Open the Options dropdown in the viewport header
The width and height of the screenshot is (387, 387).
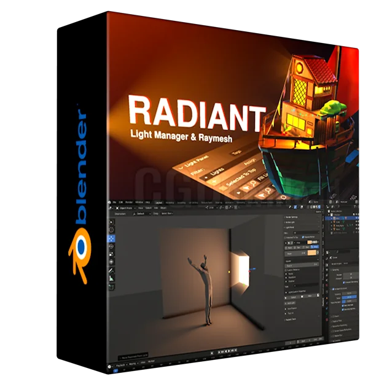319,211
